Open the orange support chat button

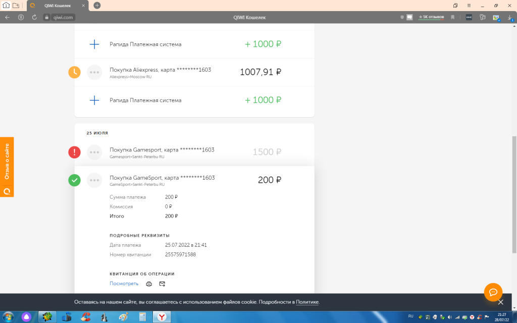coord(493,292)
